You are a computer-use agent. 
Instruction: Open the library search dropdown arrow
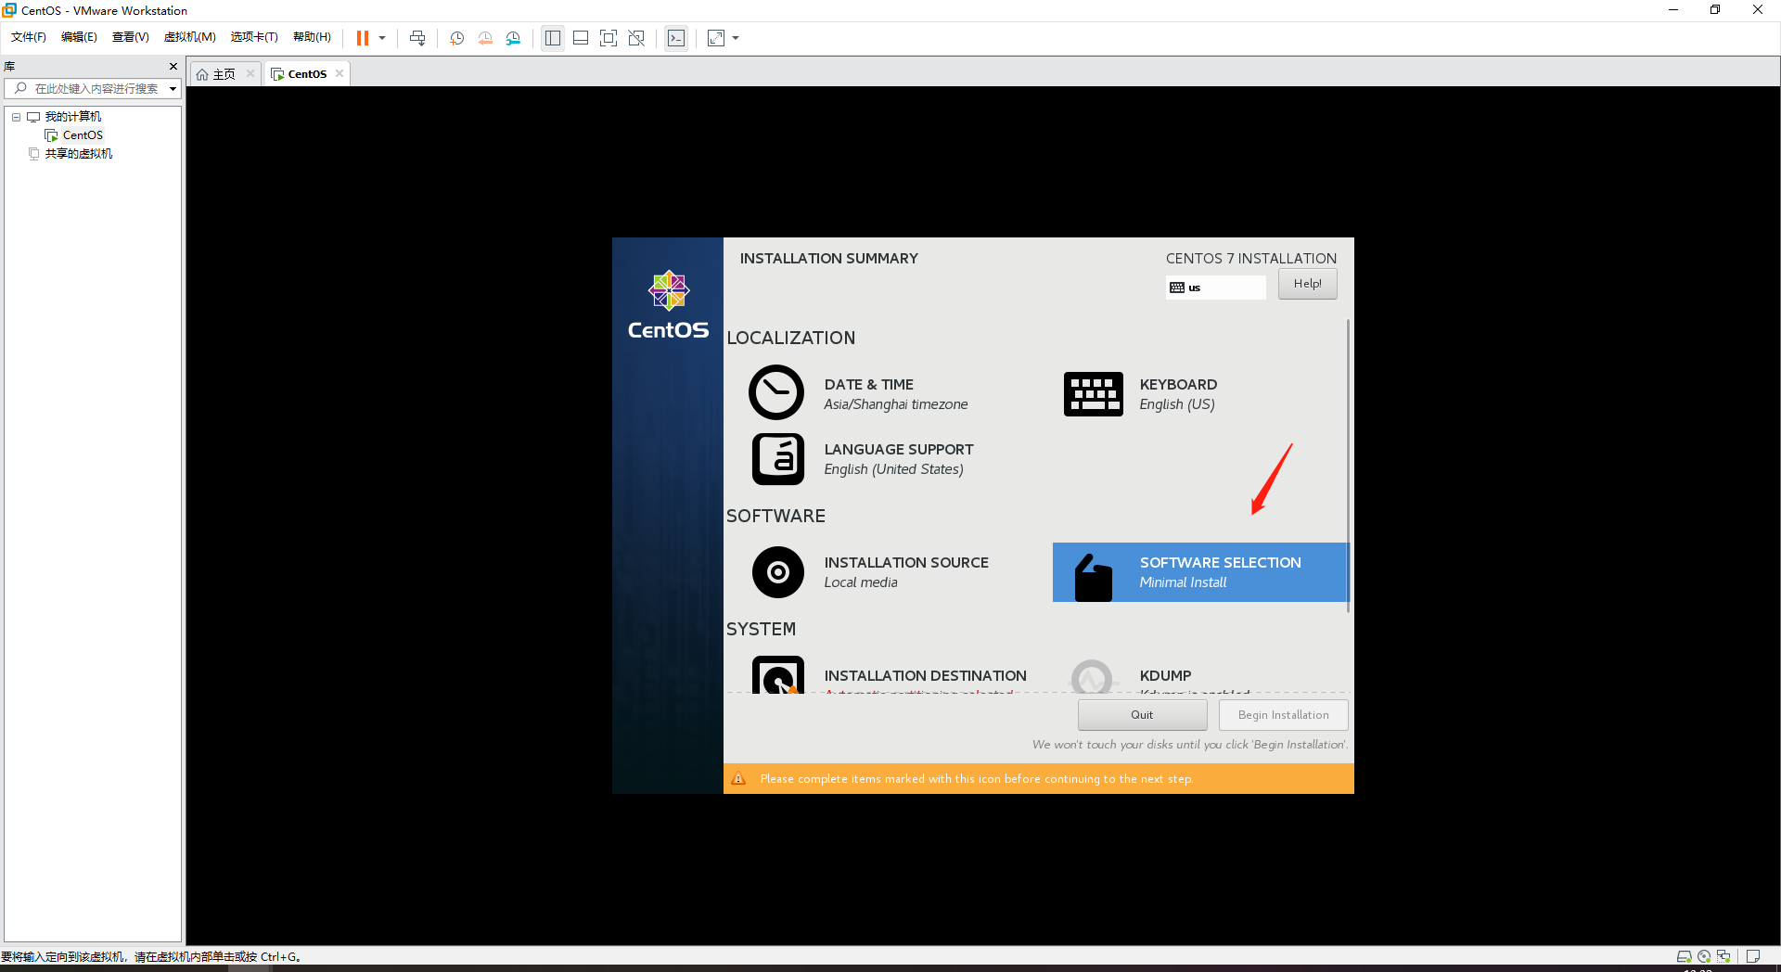click(173, 89)
